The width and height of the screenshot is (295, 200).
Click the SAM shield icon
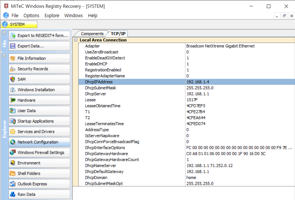tap(13, 79)
